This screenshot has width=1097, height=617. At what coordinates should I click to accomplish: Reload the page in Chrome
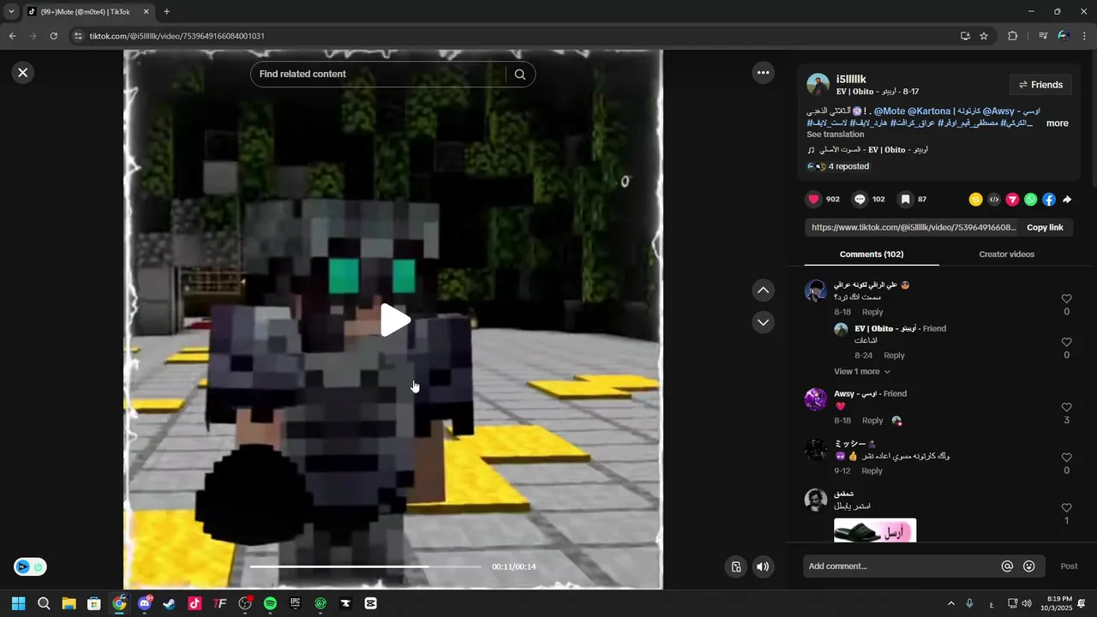(53, 36)
